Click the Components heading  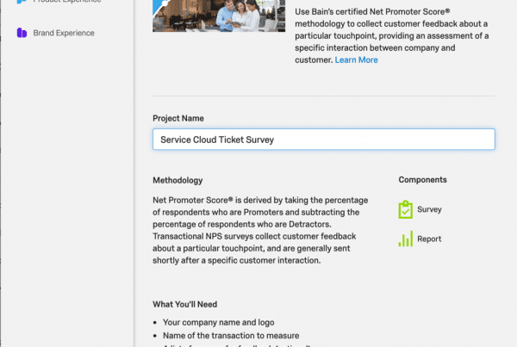tap(422, 180)
